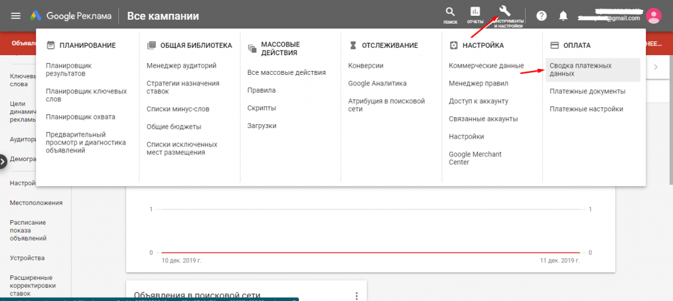Expand the collapsed side panel arrow
Screen dimensions: 673x301
point(3,162)
